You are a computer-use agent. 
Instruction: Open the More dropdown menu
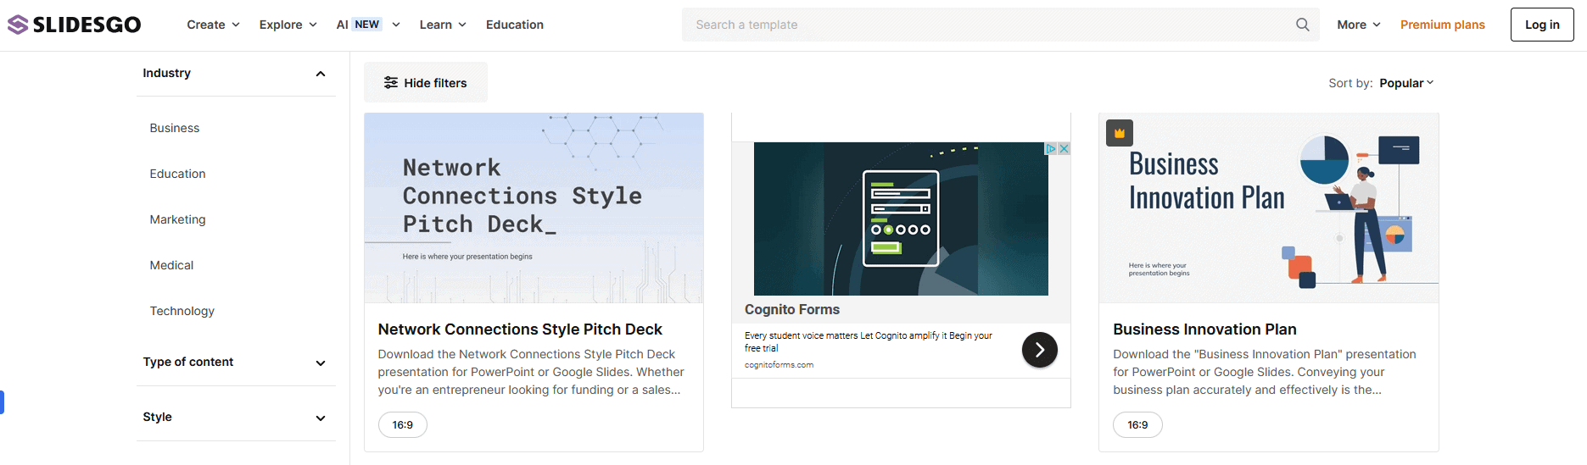pyautogui.click(x=1359, y=25)
